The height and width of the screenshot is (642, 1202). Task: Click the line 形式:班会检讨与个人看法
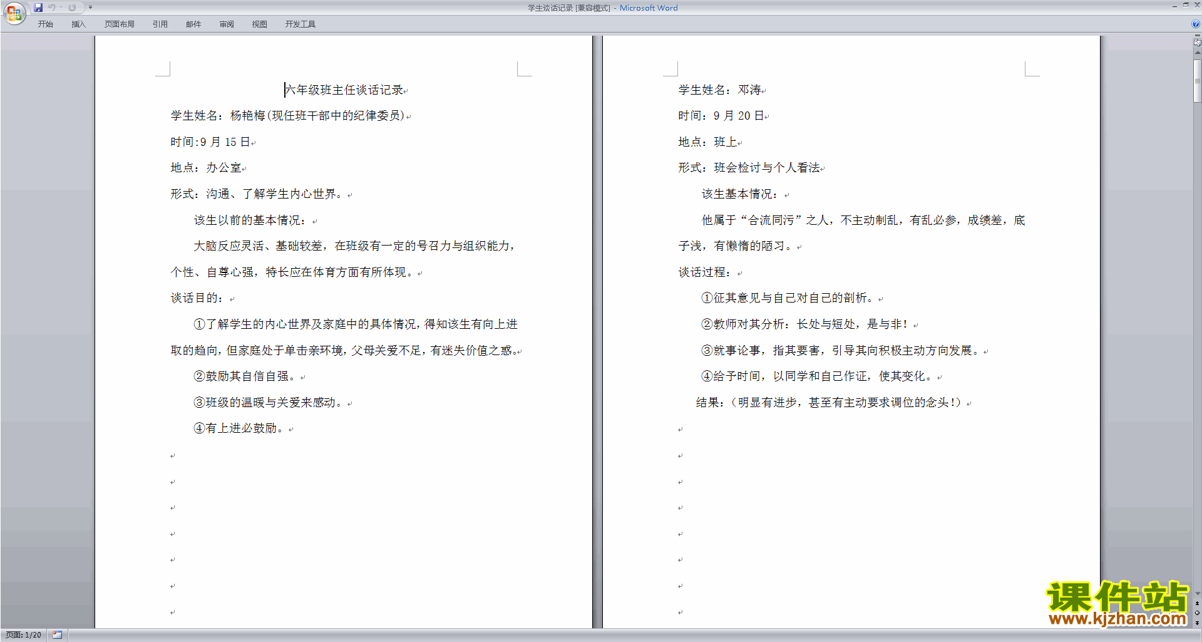[x=749, y=168]
